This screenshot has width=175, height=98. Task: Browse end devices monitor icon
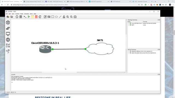[8, 34]
